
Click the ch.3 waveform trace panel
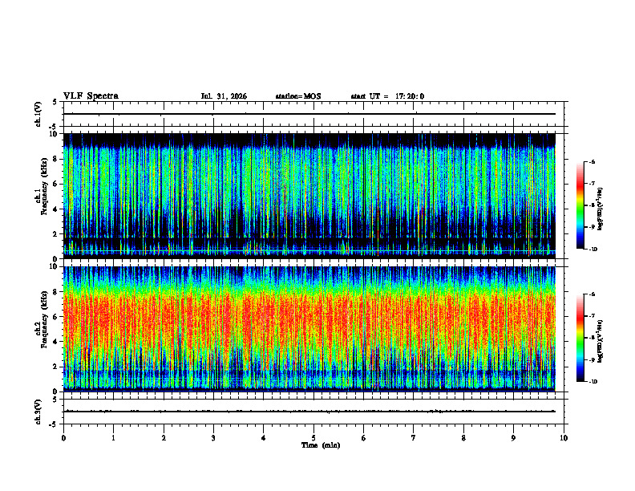click(x=313, y=412)
